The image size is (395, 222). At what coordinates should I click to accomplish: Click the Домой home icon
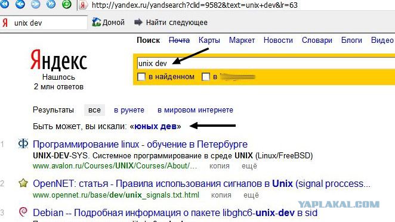pos(97,23)
